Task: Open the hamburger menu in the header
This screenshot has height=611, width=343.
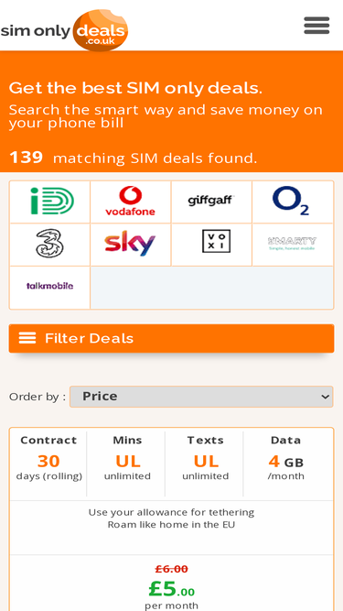Action: 316,26
